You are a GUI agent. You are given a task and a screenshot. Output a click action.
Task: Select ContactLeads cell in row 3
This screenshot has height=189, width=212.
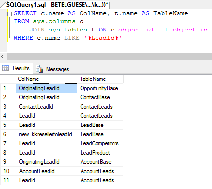pos(100,107)
